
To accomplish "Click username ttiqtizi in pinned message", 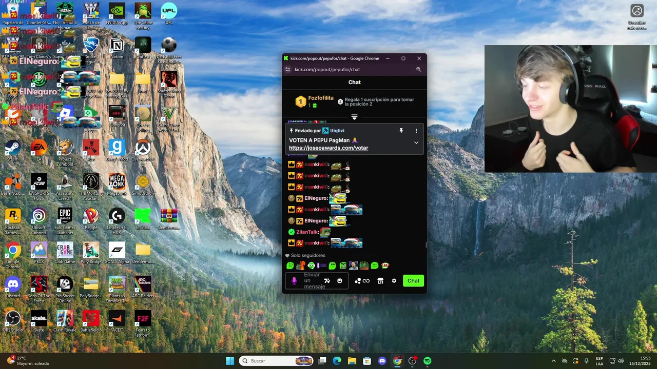I will [x=337, y=131].
